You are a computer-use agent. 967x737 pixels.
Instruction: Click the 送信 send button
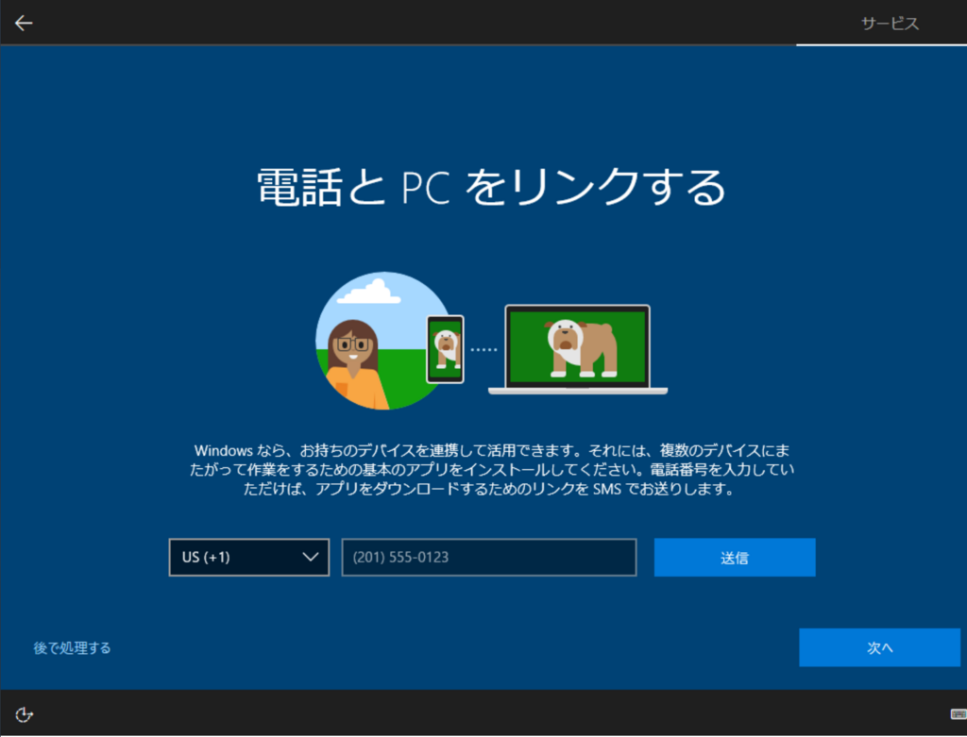(x=735, y=557)
